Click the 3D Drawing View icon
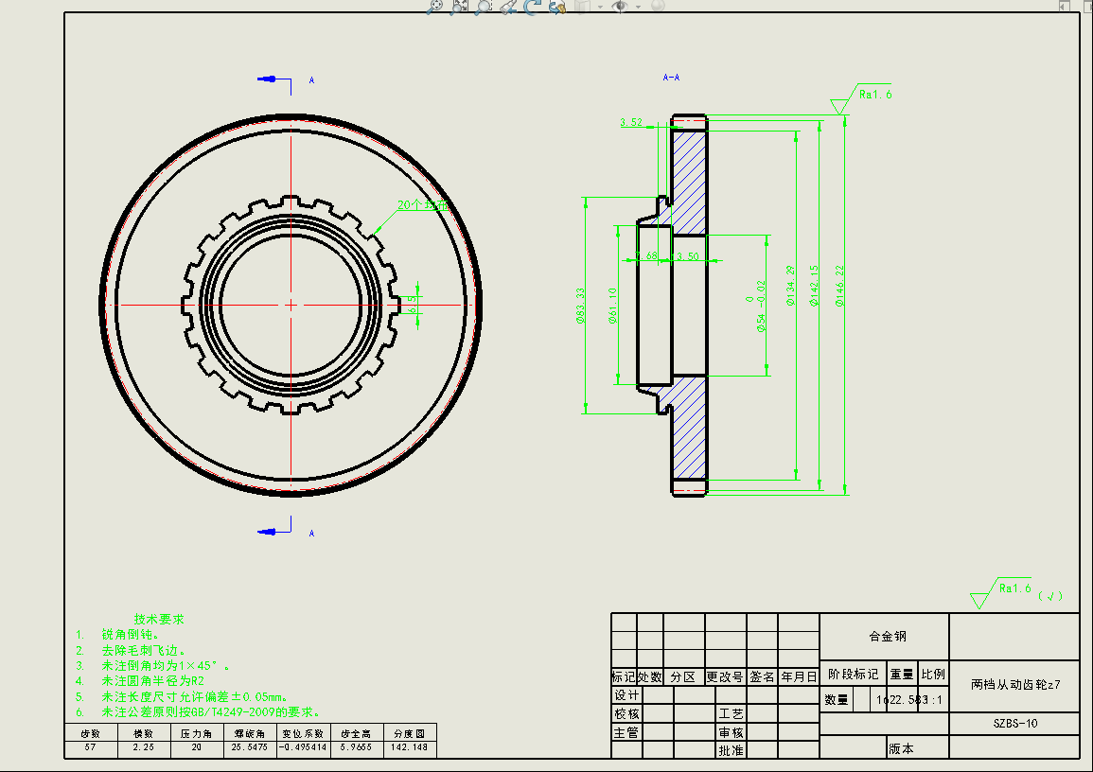The width and height of the screenshot is (1093, 772). (x=556, y=6)
